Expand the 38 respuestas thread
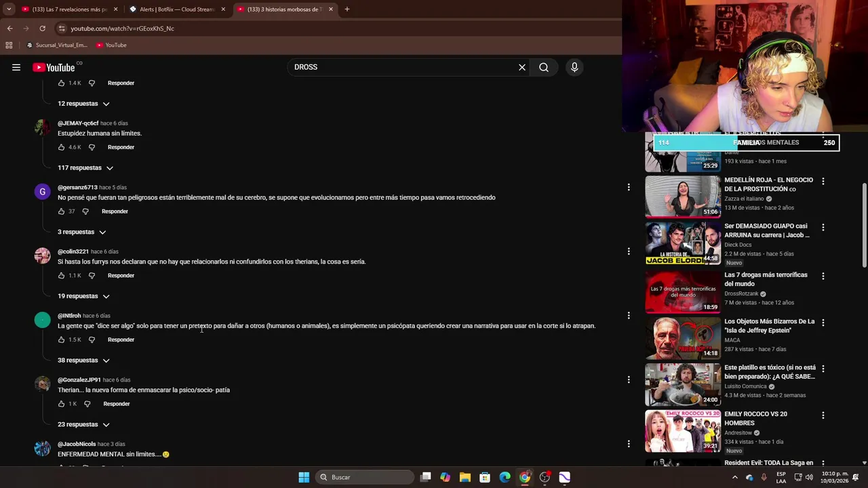The height and width of the screenshot is (488, 868). coord(83,361)
